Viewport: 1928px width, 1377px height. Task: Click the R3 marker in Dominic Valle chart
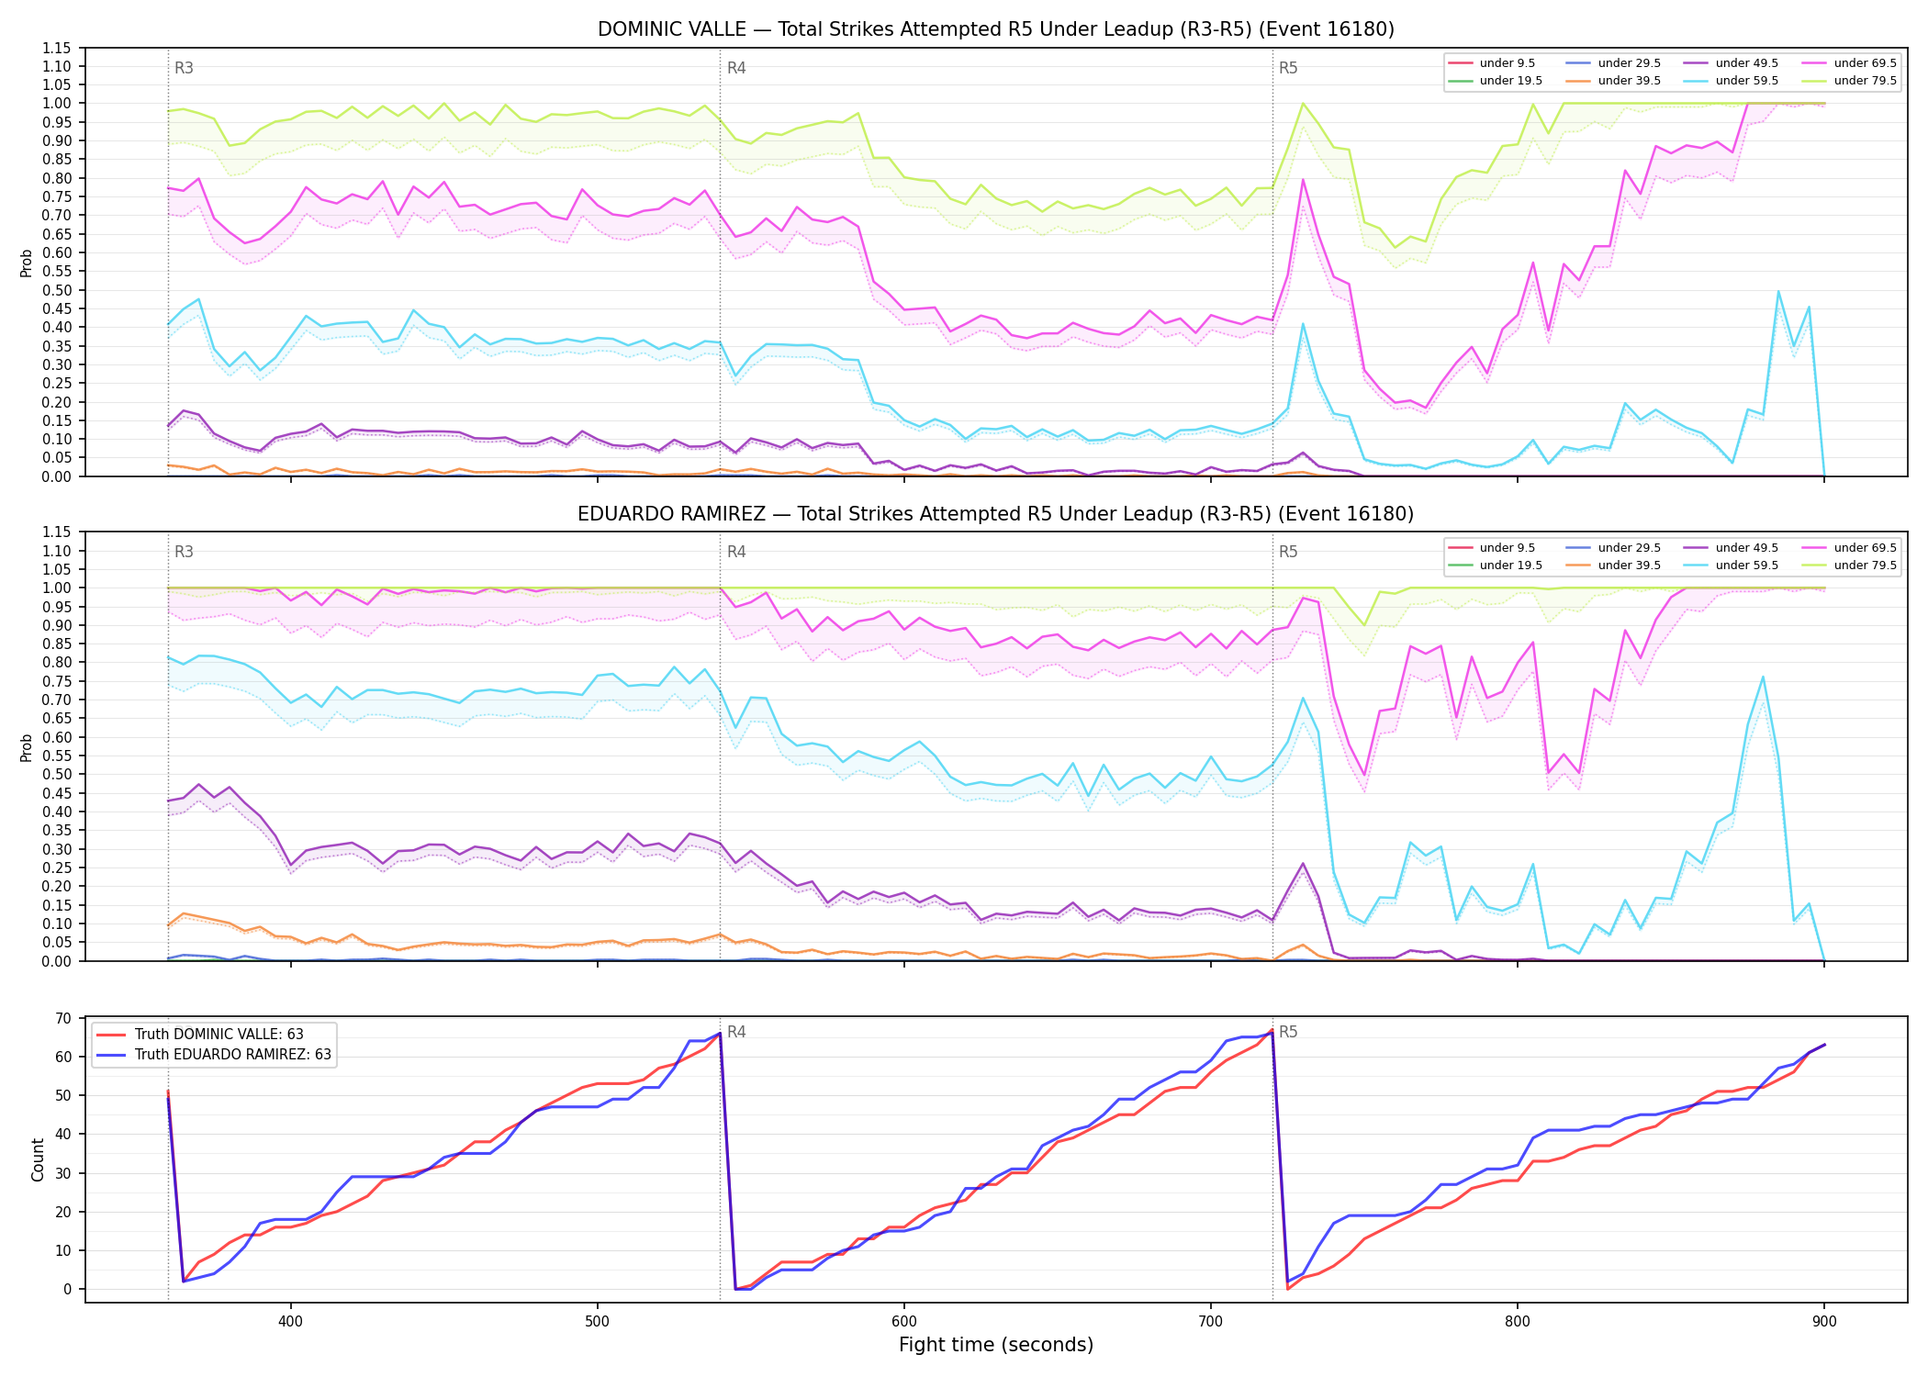184,68
